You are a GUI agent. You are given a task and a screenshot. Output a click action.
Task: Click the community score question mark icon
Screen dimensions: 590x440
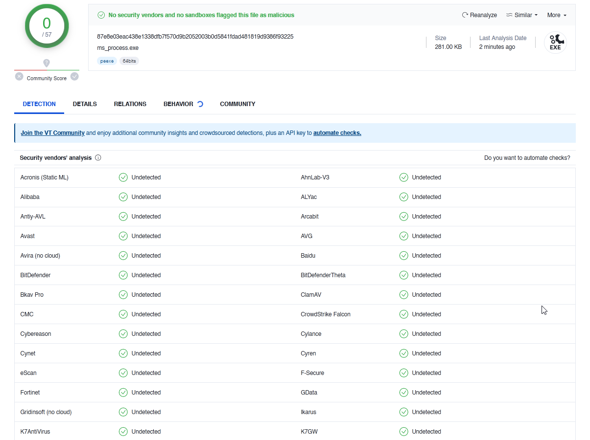(x=47, y=63)
